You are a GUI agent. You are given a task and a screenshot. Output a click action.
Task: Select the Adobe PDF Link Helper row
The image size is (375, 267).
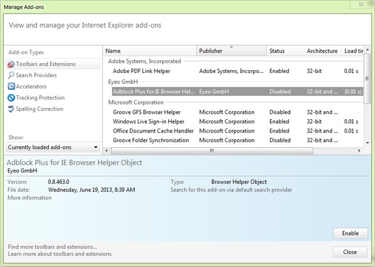pyautogui.click(x=237, y=71)
